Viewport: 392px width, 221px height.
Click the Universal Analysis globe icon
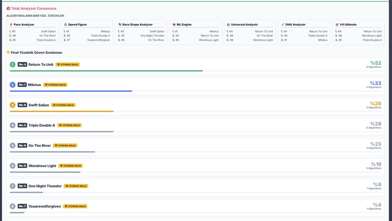point(228,24)
